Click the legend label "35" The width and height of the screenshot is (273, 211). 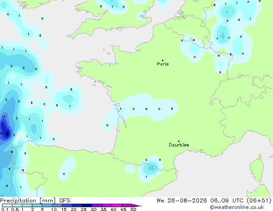click(x=103, y=209)
